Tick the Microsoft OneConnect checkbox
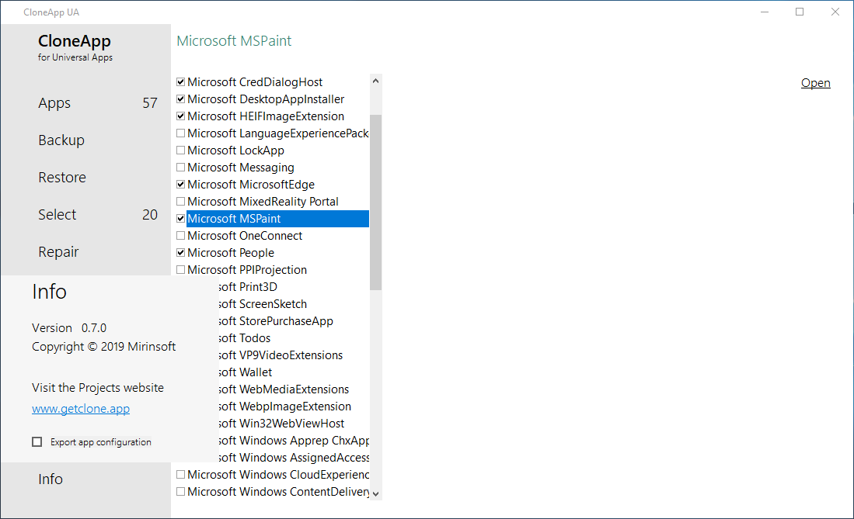The height and width of the screenshot is (519, 854). tap(181, 236)
